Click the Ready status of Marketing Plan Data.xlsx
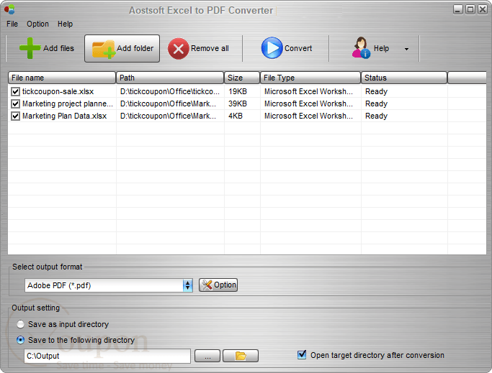The image size is (492, 373). pyautogui.click(x=376, y=116)
